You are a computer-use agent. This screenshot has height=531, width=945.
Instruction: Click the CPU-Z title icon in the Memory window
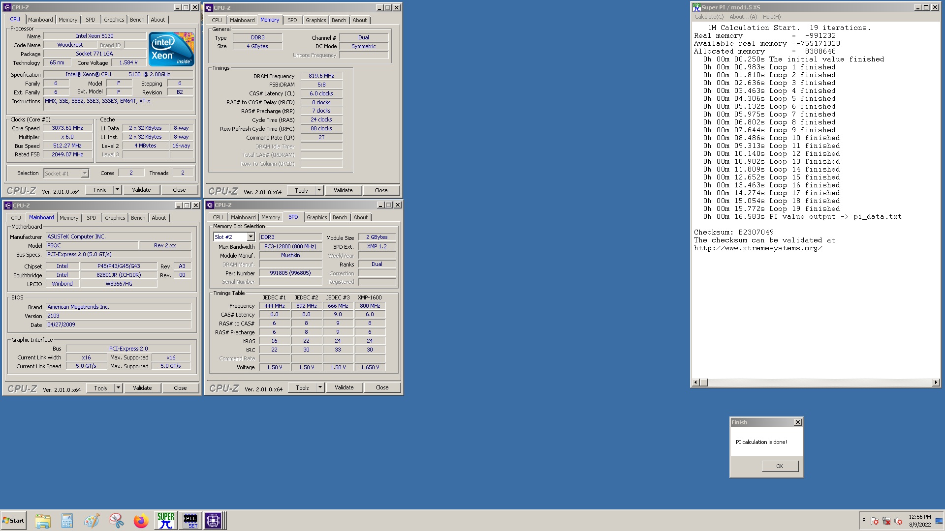click(x=209, y=8)
